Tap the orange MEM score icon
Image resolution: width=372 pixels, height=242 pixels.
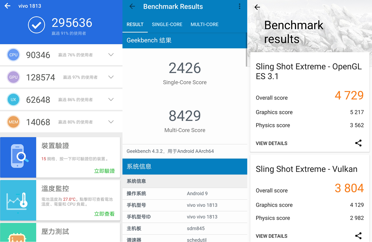click(x=13, y=122)
